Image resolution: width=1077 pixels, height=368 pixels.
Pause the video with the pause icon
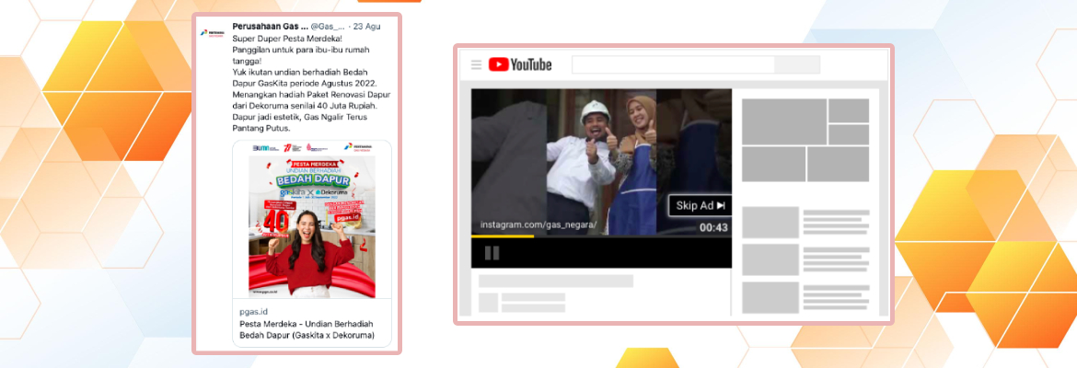(x=492, y=253)
